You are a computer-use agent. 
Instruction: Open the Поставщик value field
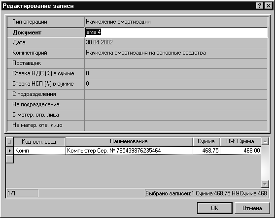[176, 63]
